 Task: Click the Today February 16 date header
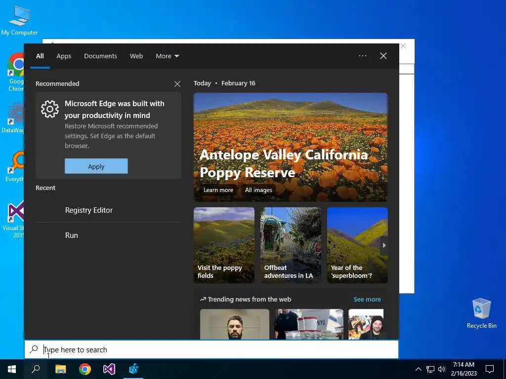click(x=225, y=83)
